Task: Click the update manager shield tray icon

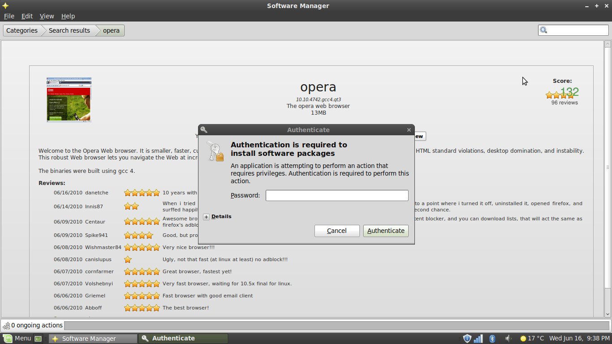Action: click(x=467, y=338)
